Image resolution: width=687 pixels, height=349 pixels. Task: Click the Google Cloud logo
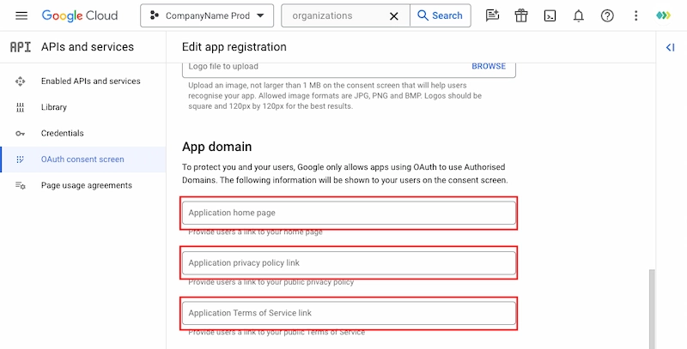coord(85,16)
